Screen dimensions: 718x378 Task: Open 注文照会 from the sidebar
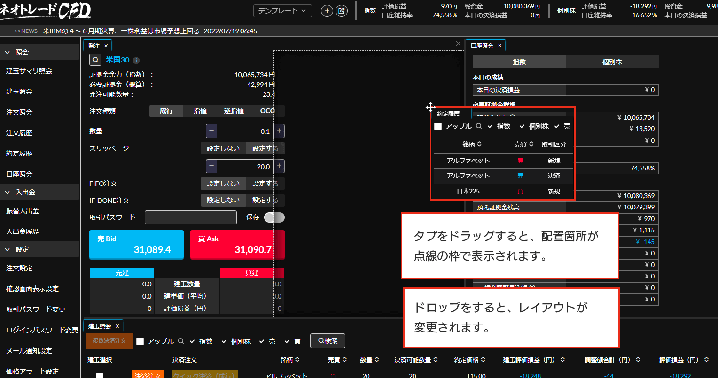point(19,112)
